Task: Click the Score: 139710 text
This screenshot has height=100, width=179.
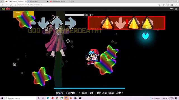Action: pyautogui.click(x=65, y=93)
